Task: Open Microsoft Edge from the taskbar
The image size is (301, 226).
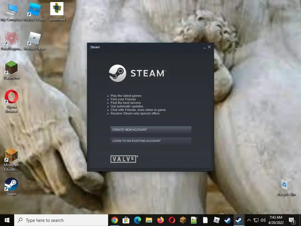Action: point(138,220)
